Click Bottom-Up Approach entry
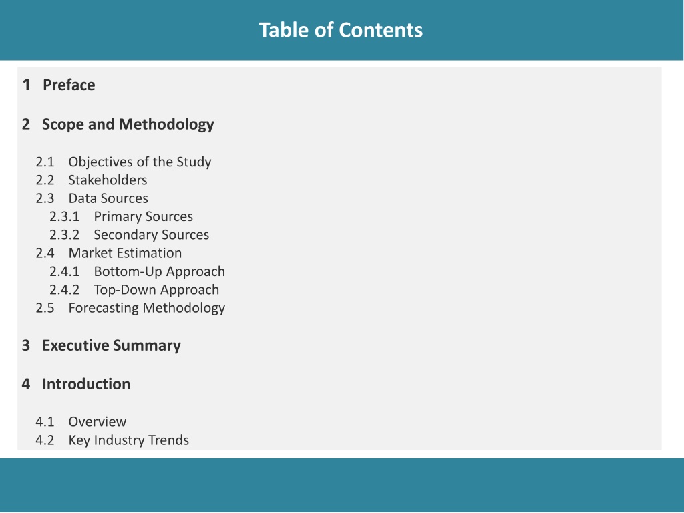The height and width of the screenshot is (513, 684). coord(138,271)
